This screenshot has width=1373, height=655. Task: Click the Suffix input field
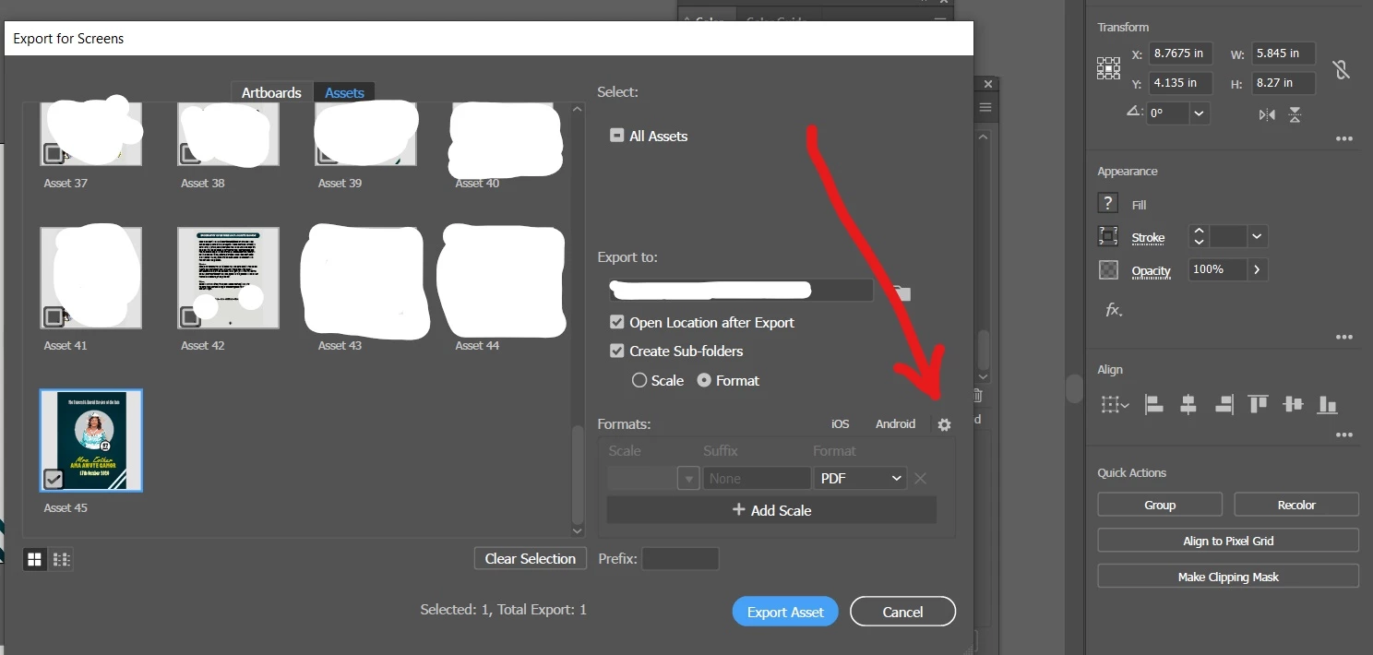(x=757, y=478)
